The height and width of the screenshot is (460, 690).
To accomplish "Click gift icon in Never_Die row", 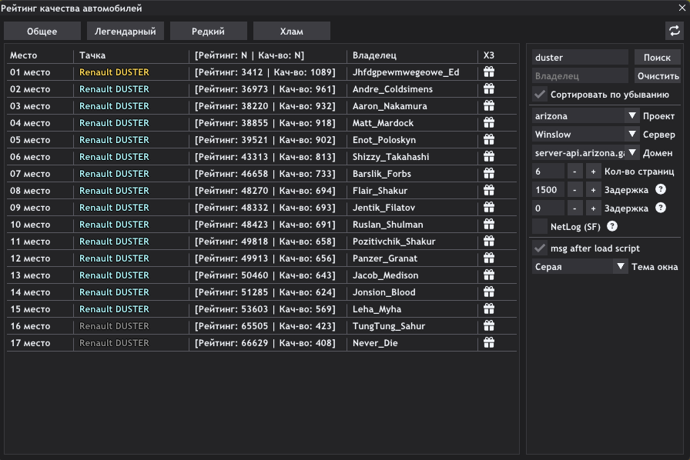I will 489,342.
